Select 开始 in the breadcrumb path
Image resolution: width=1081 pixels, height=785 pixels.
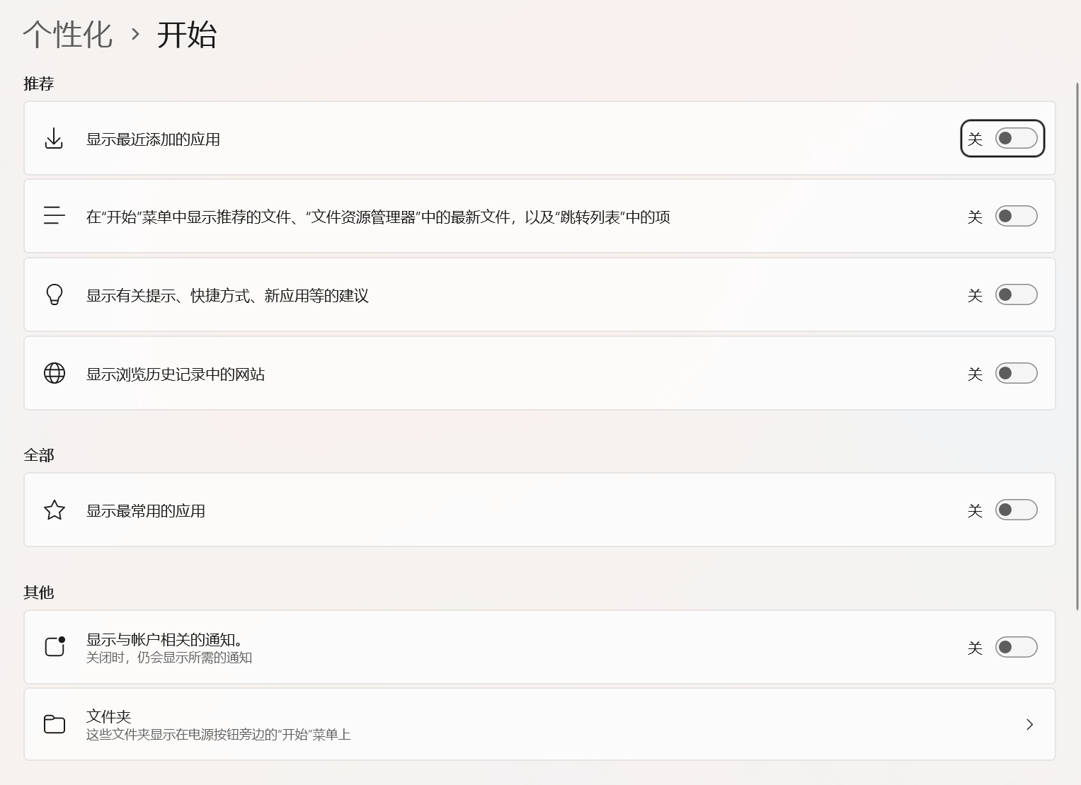tap(187, 34)
